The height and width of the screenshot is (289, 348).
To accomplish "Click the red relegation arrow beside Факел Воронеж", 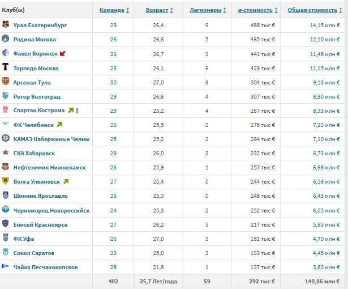I will (x=63, y=54).
